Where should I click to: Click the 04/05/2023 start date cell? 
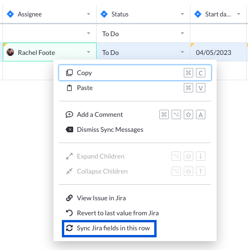coord(218,52)
